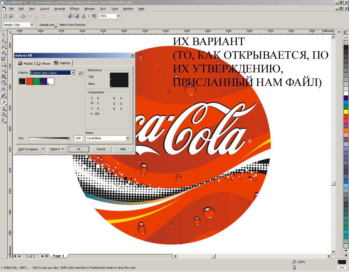Click the New document icon
349x272 pixels.
(5, 16)
